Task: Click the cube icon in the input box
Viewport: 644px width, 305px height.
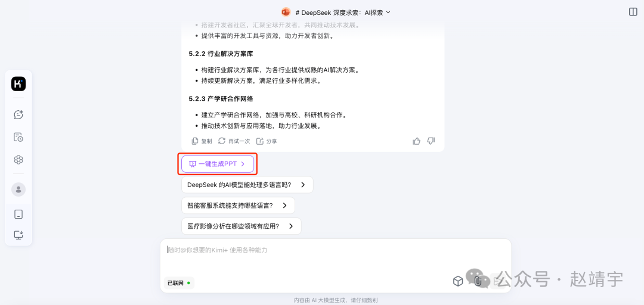Action: (458, 281)
